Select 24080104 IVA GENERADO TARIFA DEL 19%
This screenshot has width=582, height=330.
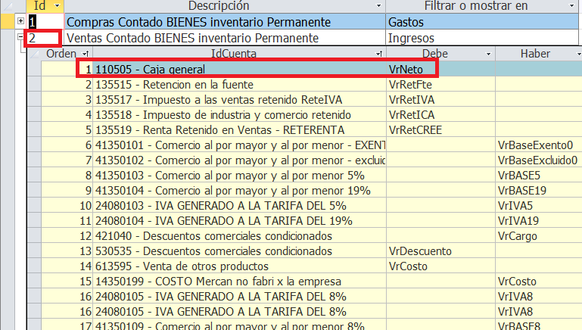coord(239,220)
